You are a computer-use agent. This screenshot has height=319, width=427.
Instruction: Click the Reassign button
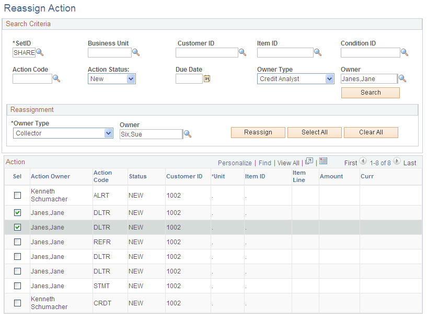tap(258, 132)
